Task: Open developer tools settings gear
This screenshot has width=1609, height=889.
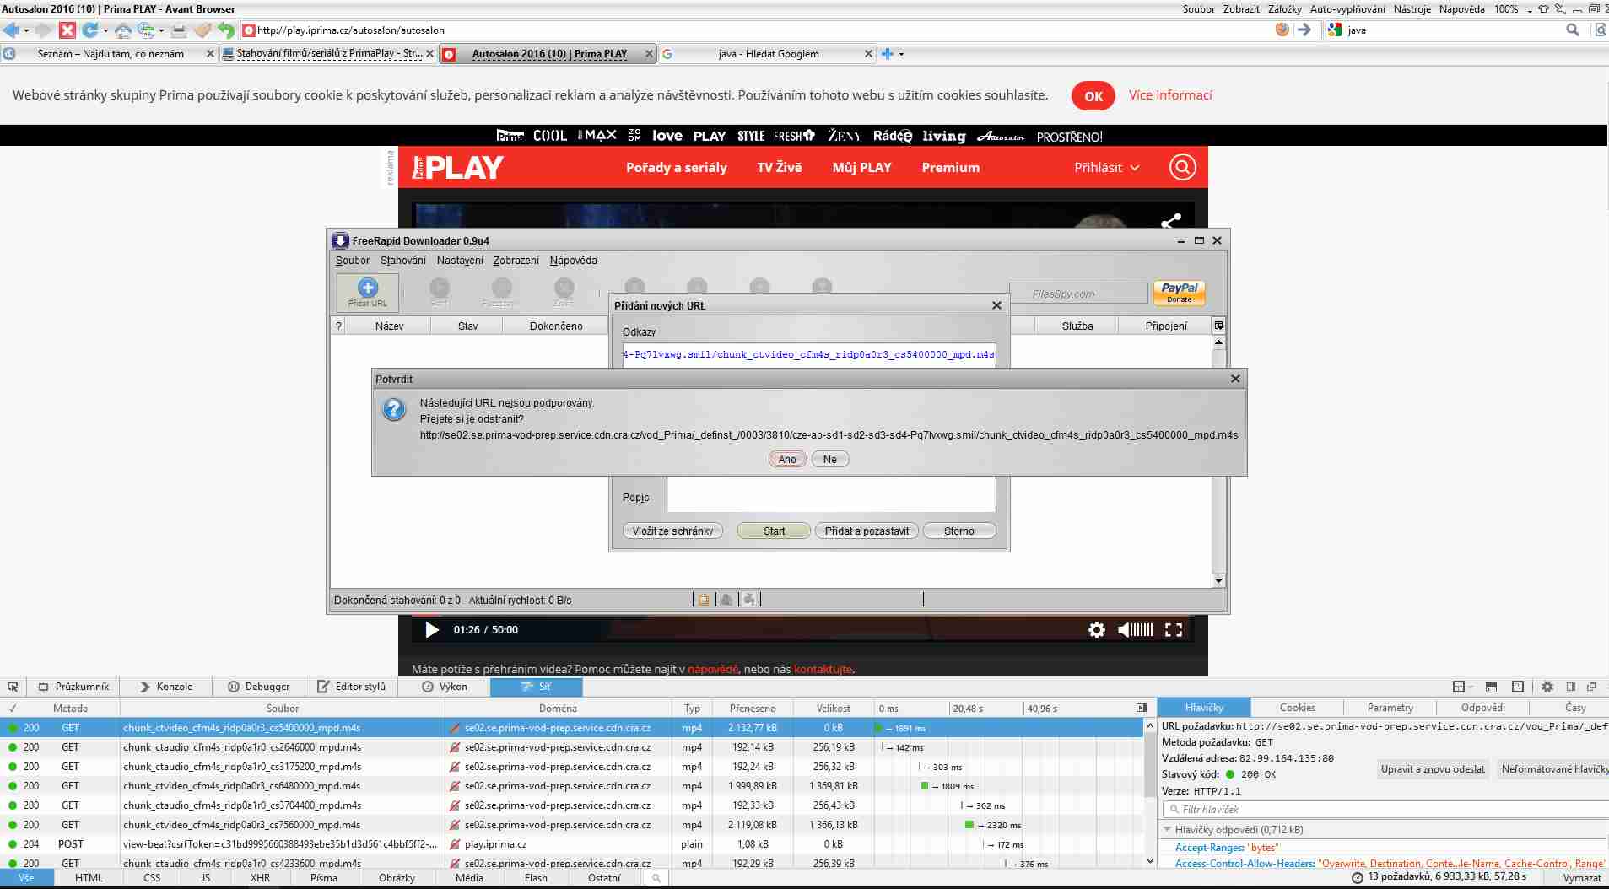Action: (1547, 687)
